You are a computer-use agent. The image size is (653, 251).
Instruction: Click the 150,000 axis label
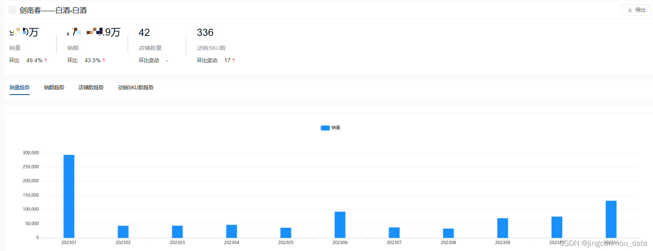31,195
